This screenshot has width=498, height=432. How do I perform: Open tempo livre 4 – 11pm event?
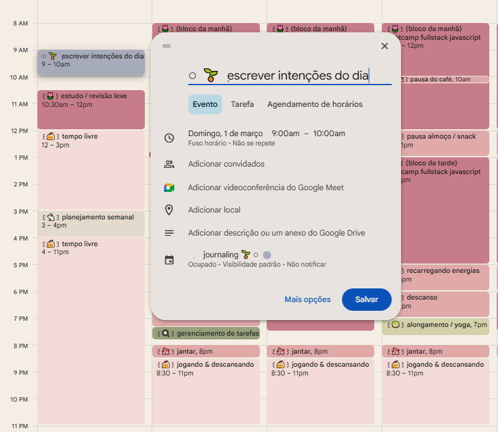point(91,331)
